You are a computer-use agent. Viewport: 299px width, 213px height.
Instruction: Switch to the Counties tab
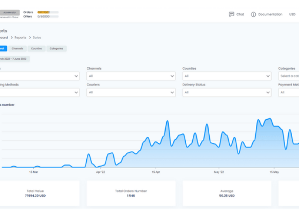(36, 49)
